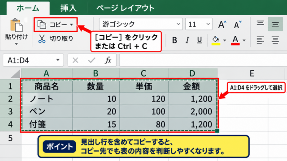Click the quantity cell with value 15

tap(96, 124)
